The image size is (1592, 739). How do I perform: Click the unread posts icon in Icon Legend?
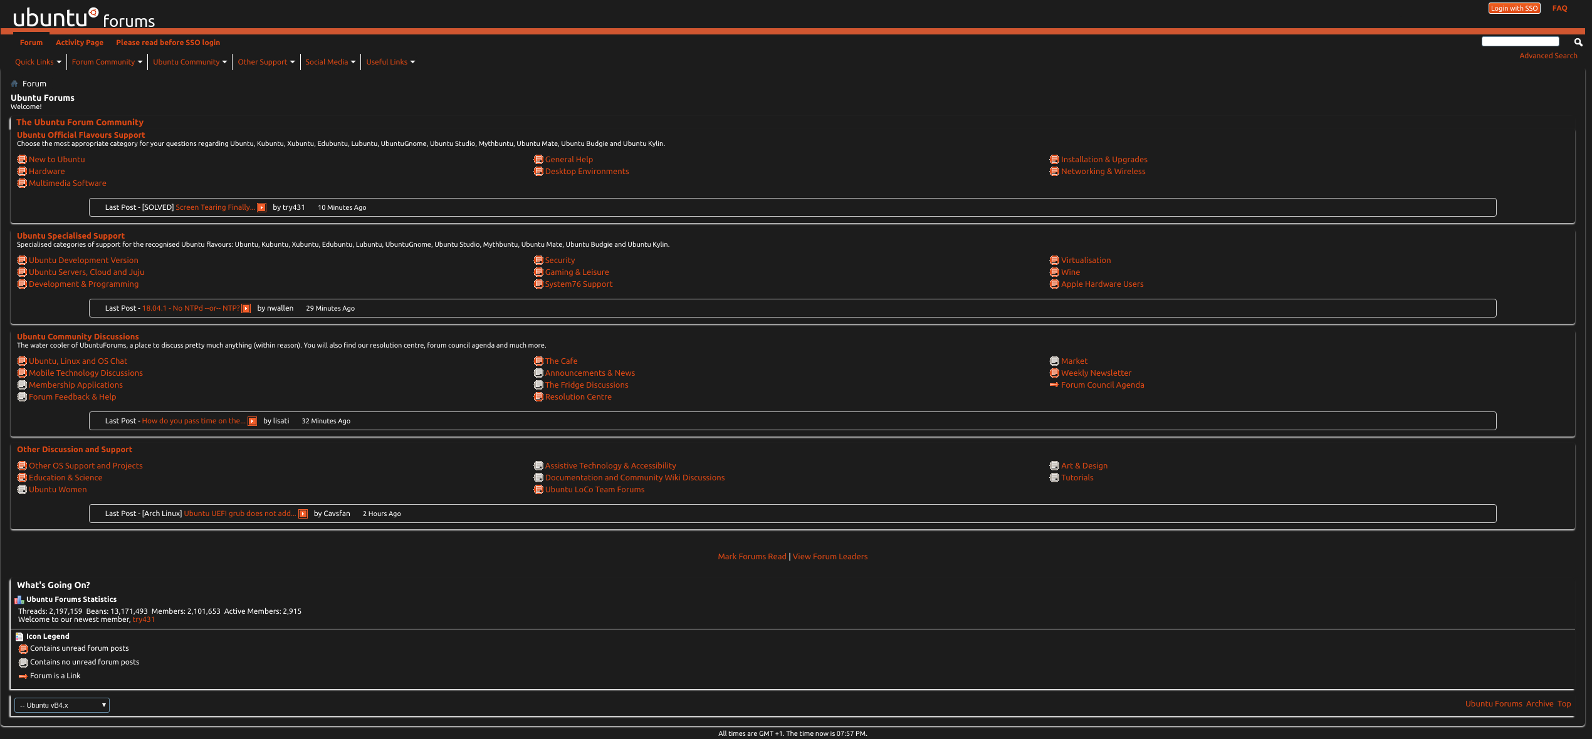point(23,649)
